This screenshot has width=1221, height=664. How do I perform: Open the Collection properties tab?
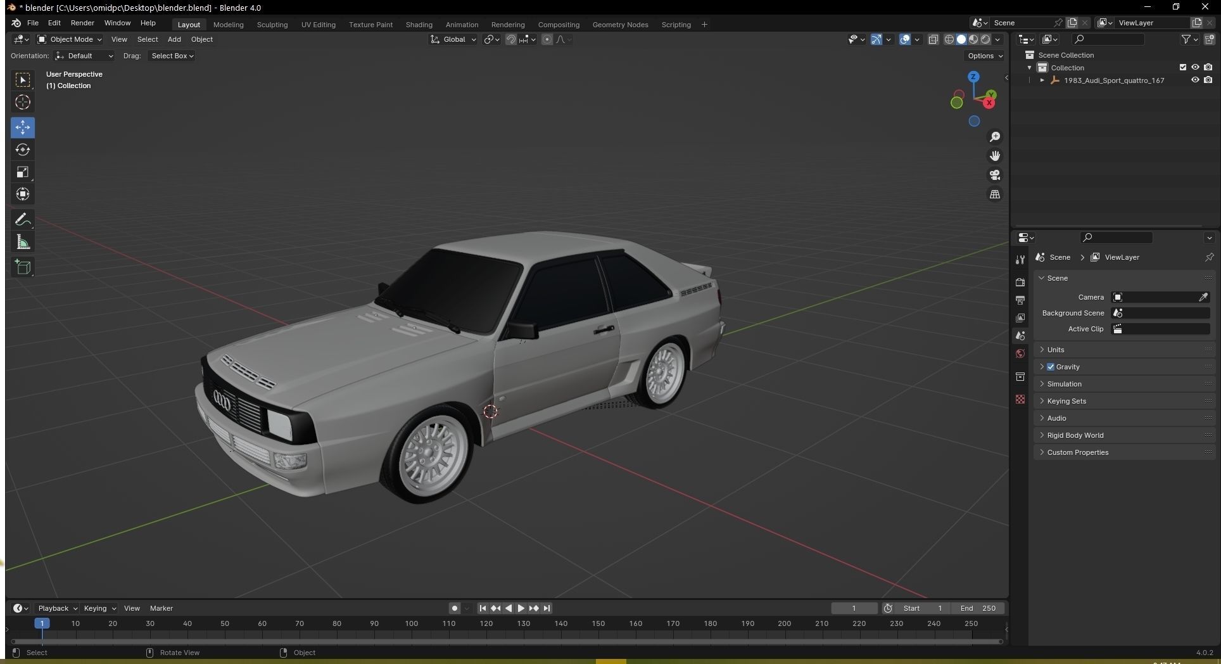1020,377
